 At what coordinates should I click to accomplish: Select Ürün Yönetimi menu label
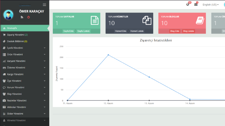point(15,55)
